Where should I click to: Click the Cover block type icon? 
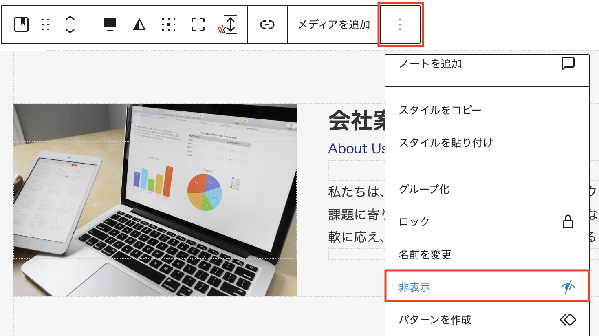(x=21, y=24)
